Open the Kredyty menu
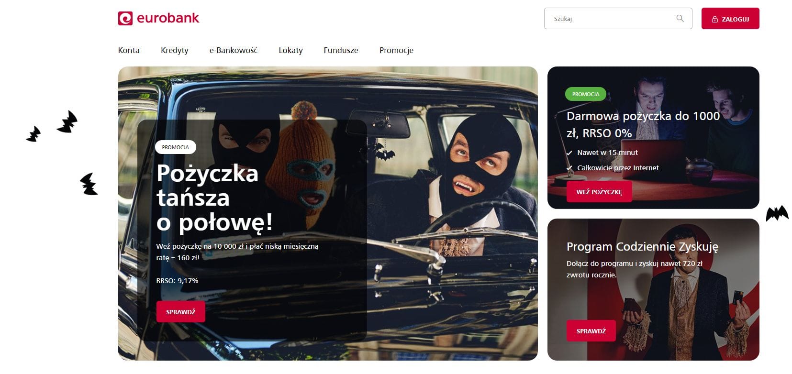792x374 pixels. coord(175,50)
